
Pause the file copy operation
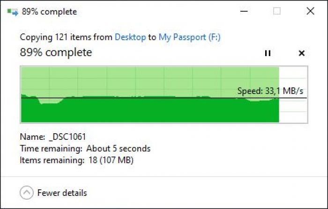click(268, 53)
